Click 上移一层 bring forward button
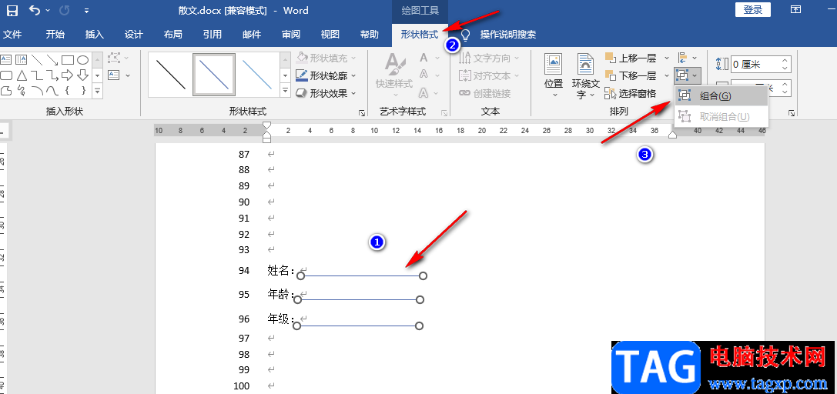The height and width of the screenshot is (394, 837). 631,58
